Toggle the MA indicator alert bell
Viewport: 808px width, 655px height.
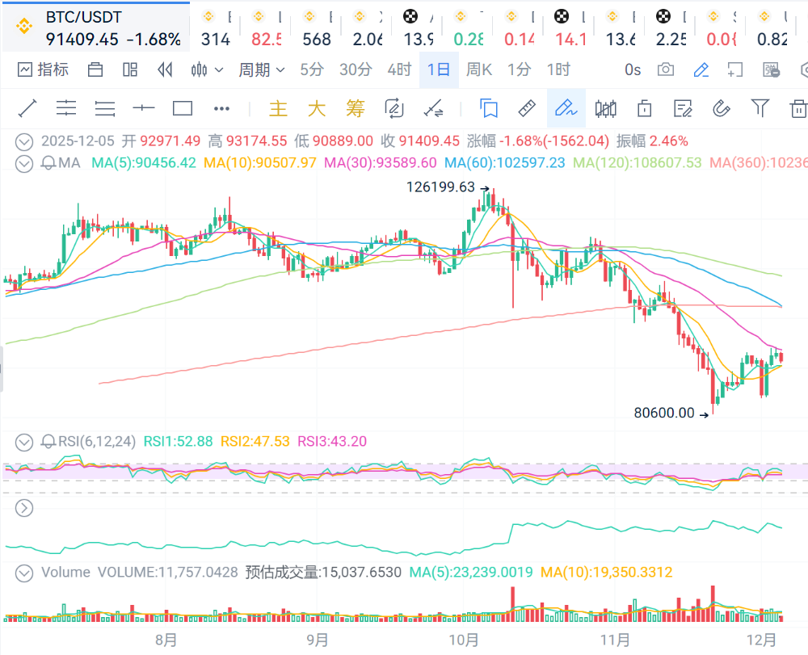pyautogui.click(x=48, y=163)
